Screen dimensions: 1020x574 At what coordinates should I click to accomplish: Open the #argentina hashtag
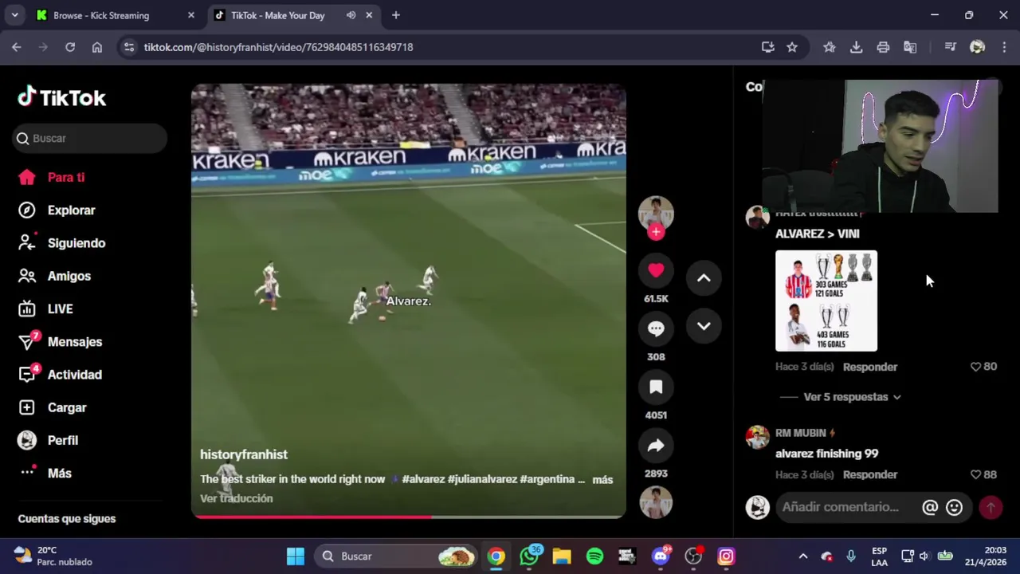(547, 479)
